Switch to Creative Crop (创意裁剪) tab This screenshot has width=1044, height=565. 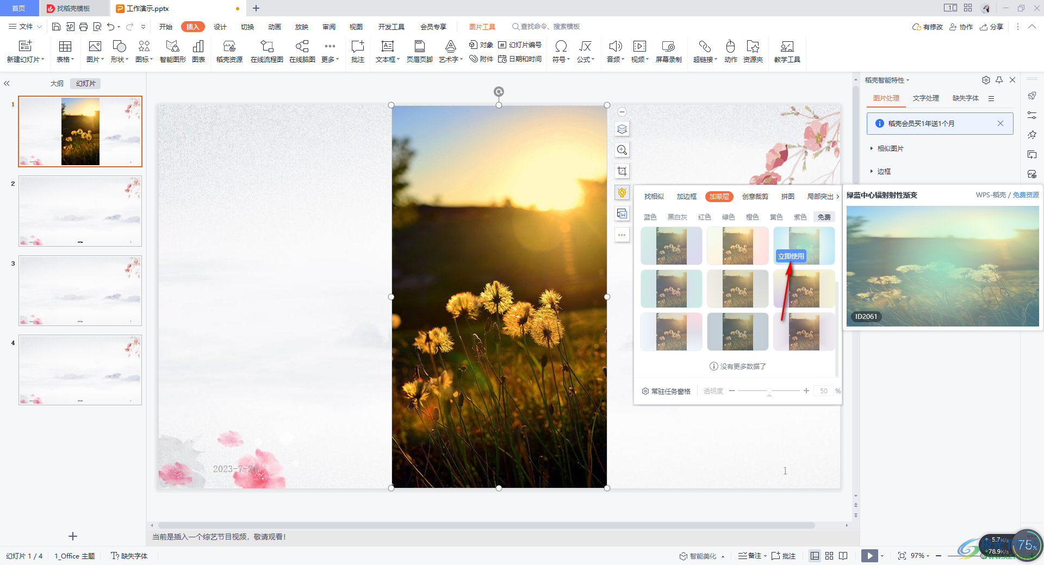coord(755,197)
